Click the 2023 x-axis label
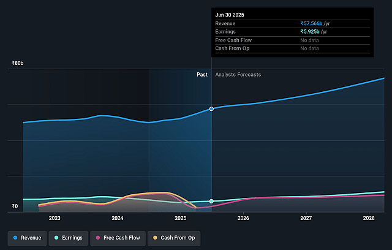The image size is (392, 250). (55, 218)
